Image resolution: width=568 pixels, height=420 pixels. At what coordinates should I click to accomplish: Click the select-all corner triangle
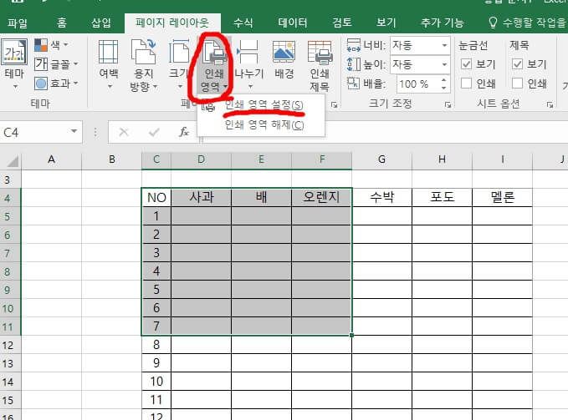[13, 161]
